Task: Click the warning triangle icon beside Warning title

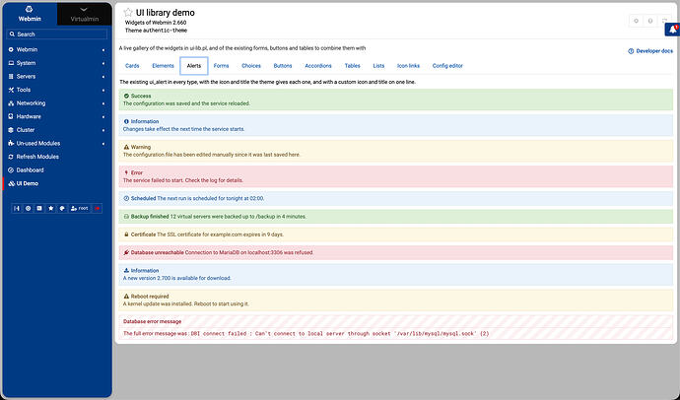Action: coord(126,147)
